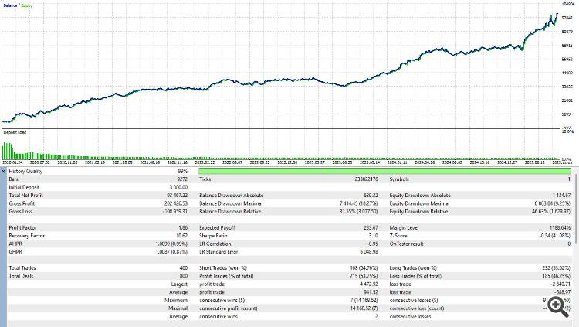The width and height of the screenshot is (579, 327).
Task: Select the GHPR label
Action: click(15, 252)
